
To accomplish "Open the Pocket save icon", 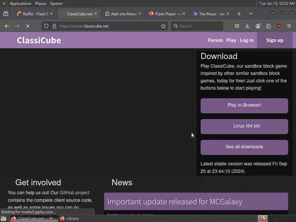I will point(237,26).
